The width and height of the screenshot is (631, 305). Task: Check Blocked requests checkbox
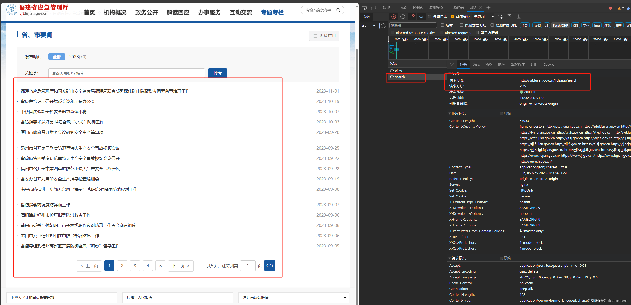[441, 33]
